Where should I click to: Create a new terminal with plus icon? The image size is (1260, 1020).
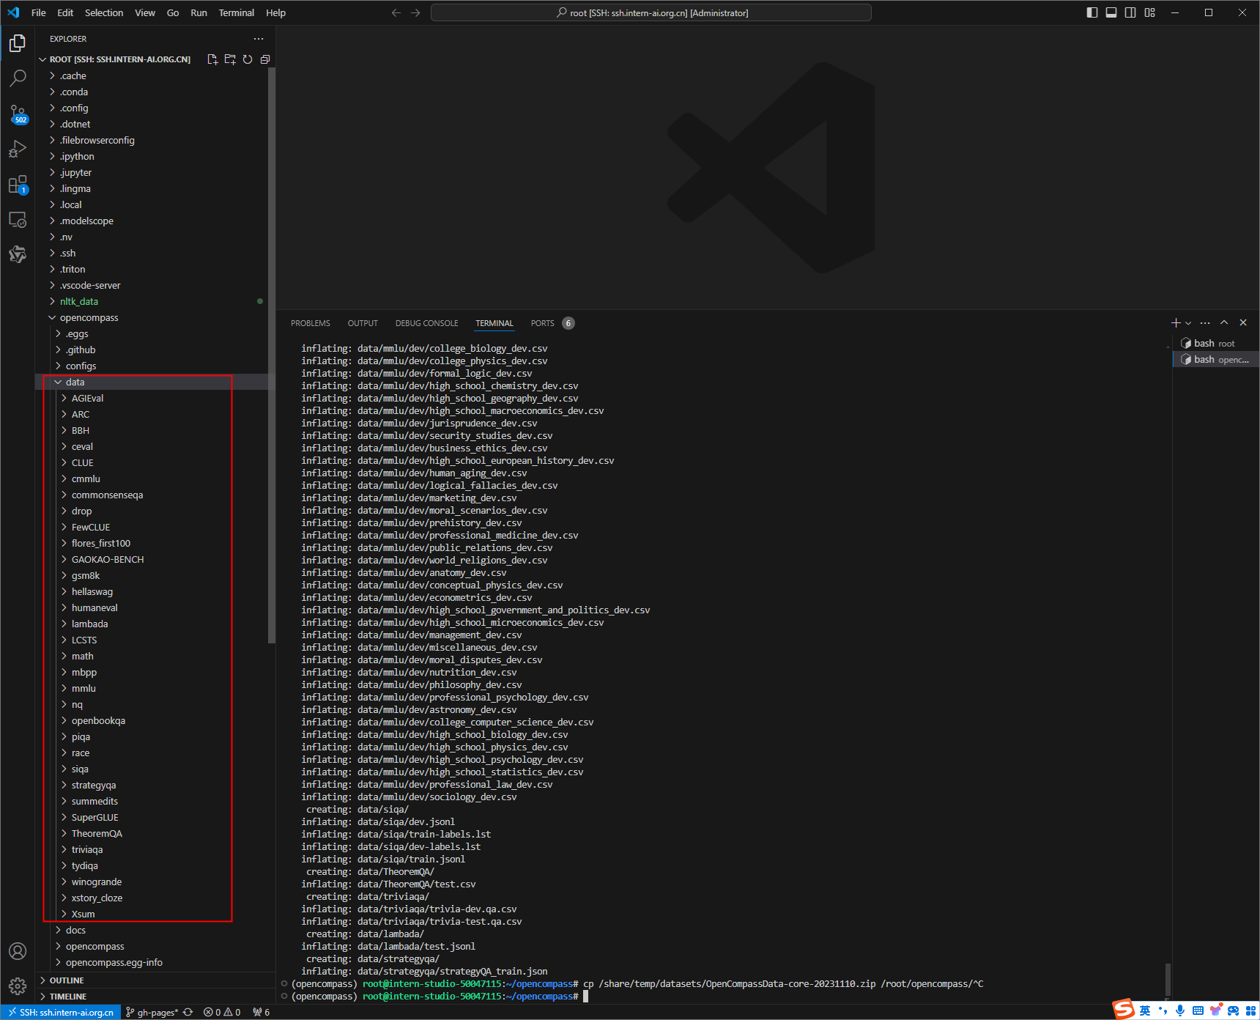[1176, 323]
